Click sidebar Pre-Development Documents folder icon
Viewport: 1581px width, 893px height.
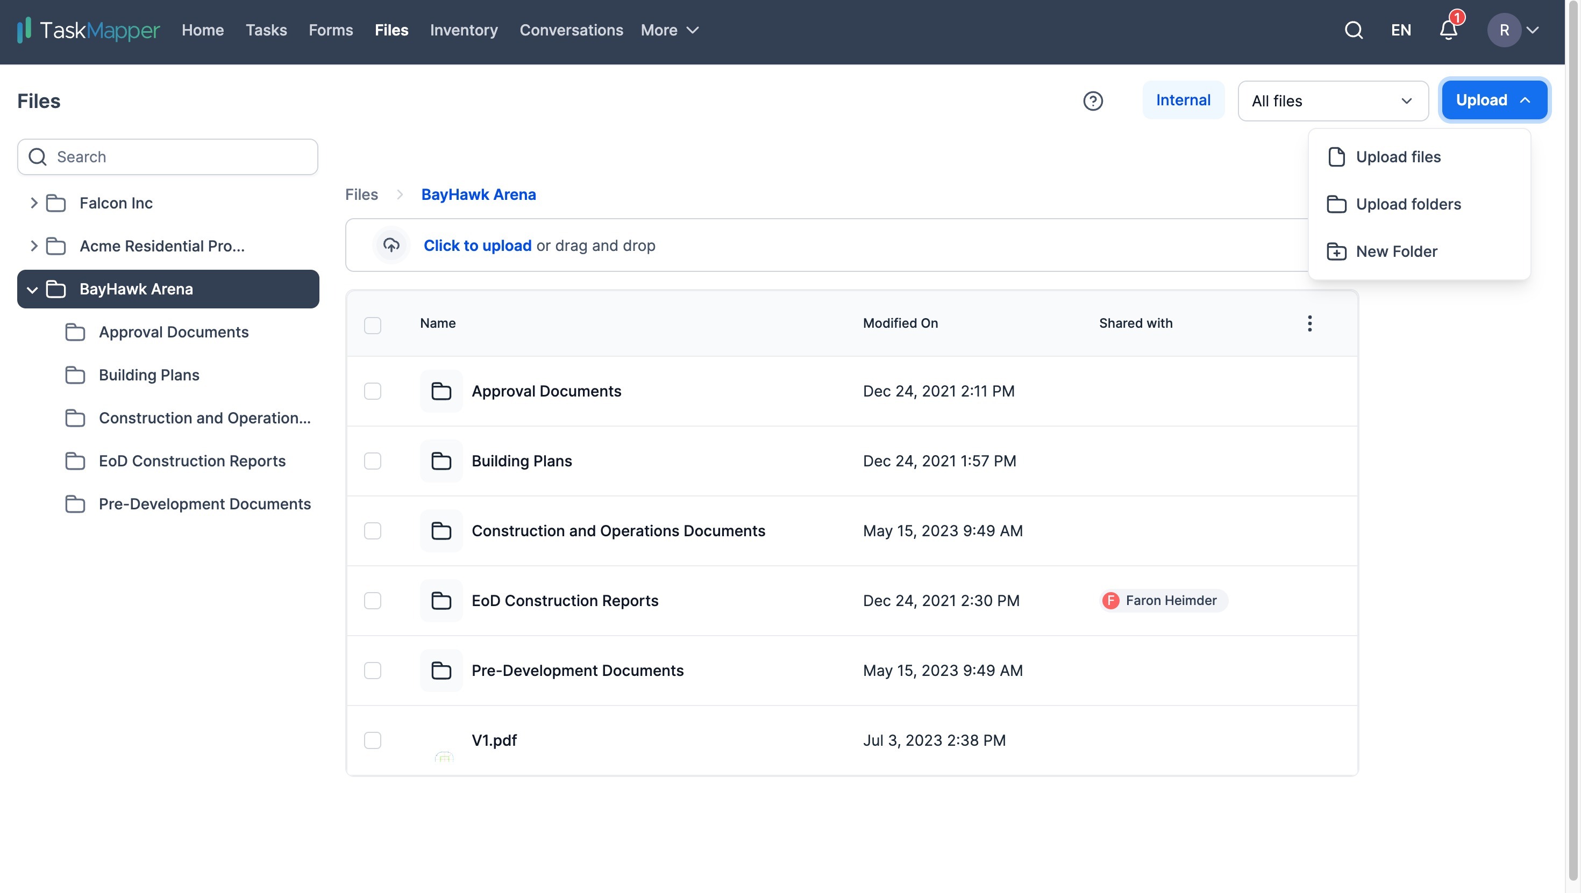pyautogui.click(x=75, y=503)
